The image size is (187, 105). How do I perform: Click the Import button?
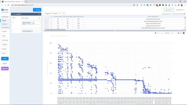[x=169, y=10]
